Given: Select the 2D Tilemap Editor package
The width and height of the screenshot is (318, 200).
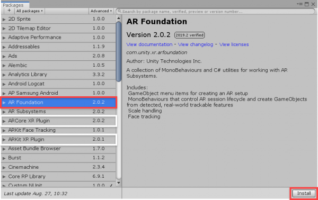Looking at the screenshot, I should click(x=58, y=29).
